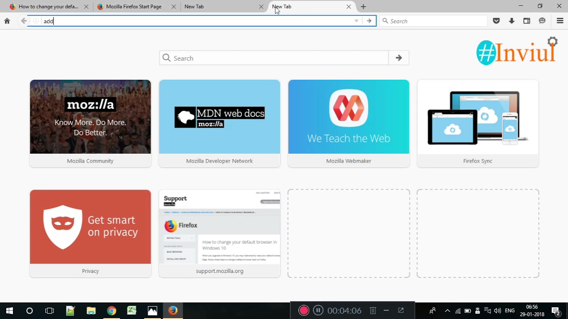Open the support.mozilla.org tile
This screenshot has width=568, height=319.
pyautogui.click(x=220, y=233)
